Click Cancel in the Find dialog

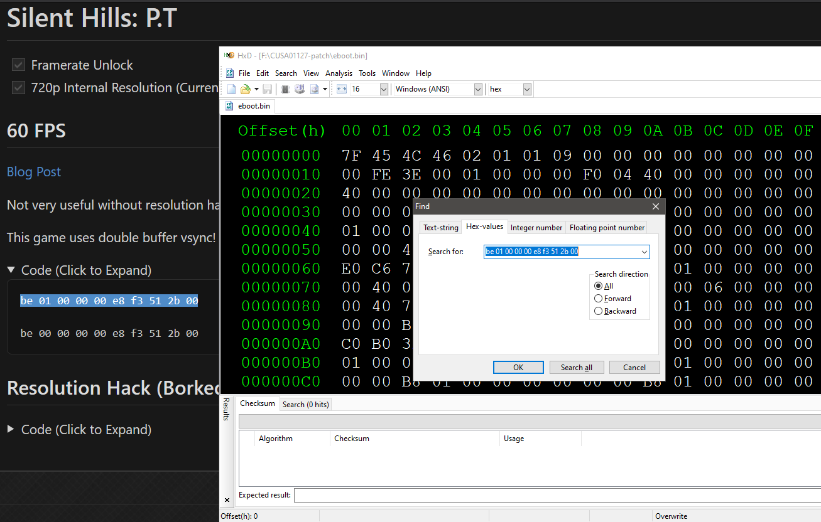tap(634, 368)
